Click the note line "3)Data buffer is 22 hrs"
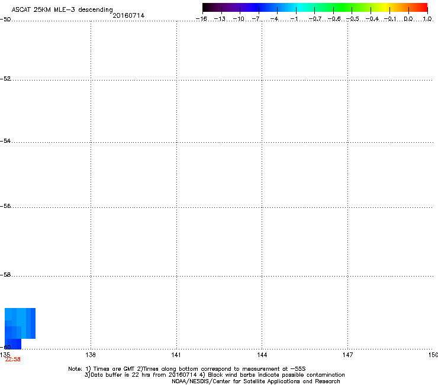This screenshot has width=438, height=385. pos(214,375)
